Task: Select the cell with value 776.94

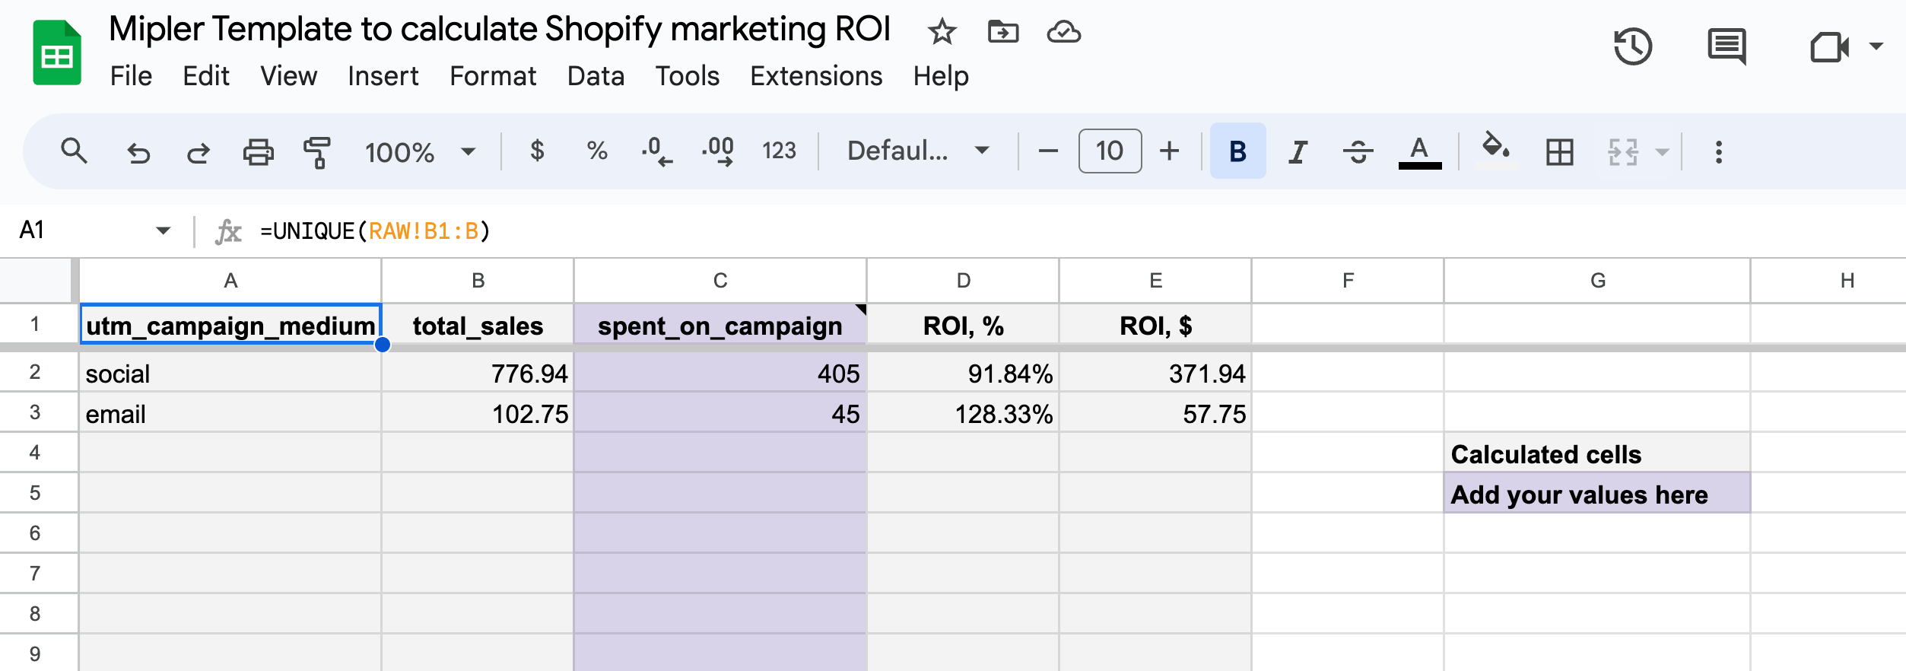Action: [x=478, y=373]
